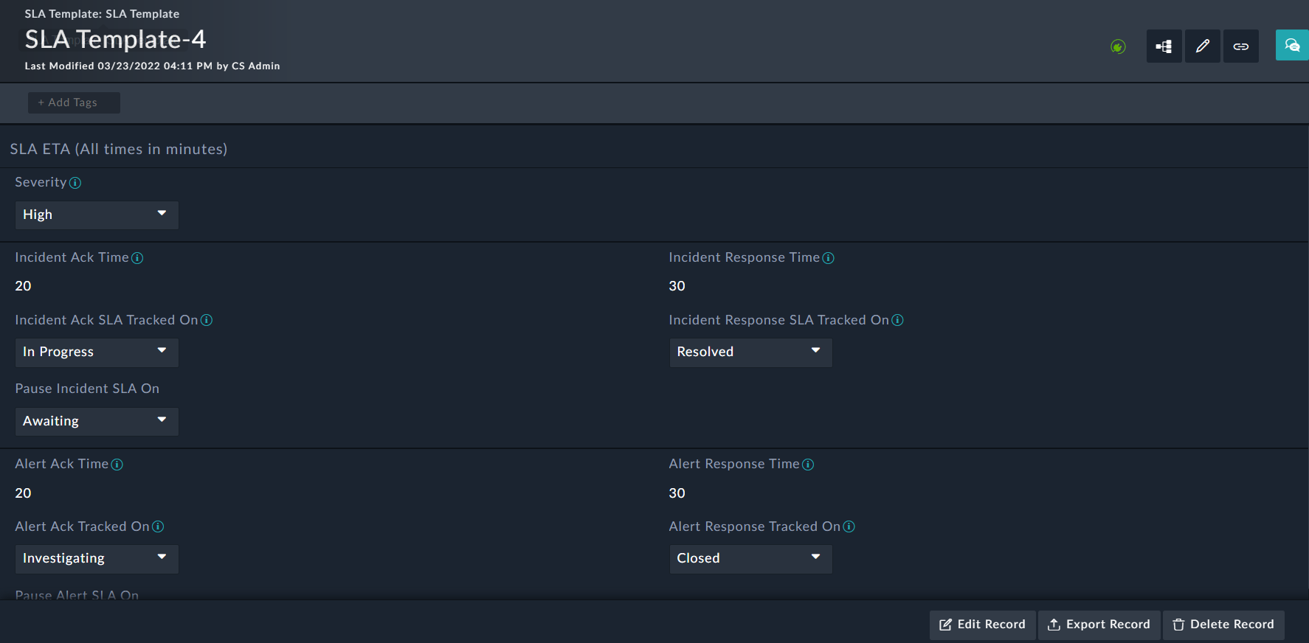Click the info icon beside Alert Ack Tracked On
The image size is (1309, 643).
pyautogui.click(x=158, y=526)
